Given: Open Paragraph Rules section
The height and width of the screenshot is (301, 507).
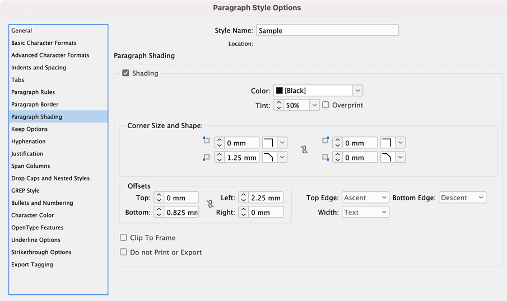Looking at the screenshot, I should tap(58, 92).
